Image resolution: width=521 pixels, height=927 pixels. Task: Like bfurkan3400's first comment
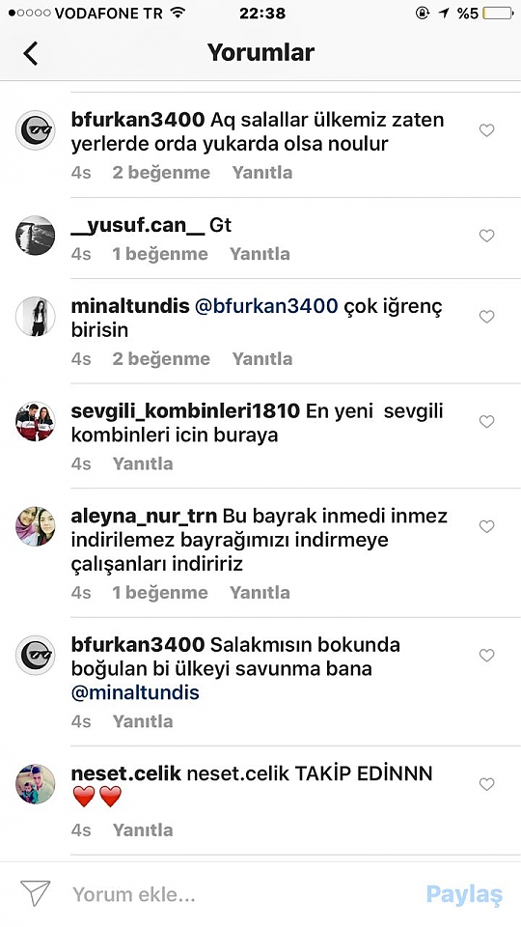pyautogui.click(x=486, y=130)
